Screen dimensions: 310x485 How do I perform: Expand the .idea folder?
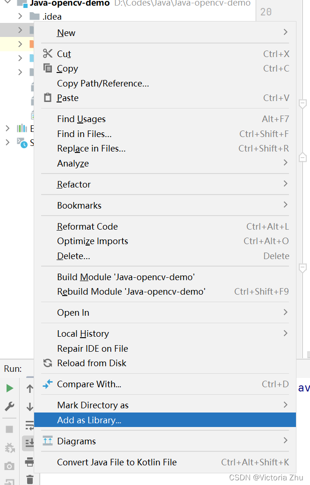20,16
